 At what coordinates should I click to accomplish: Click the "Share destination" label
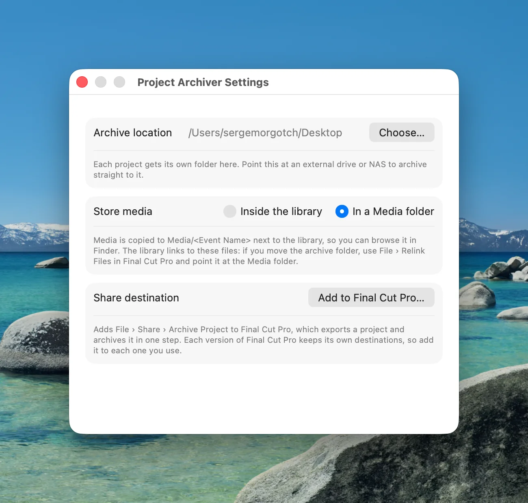coord(136,298)
